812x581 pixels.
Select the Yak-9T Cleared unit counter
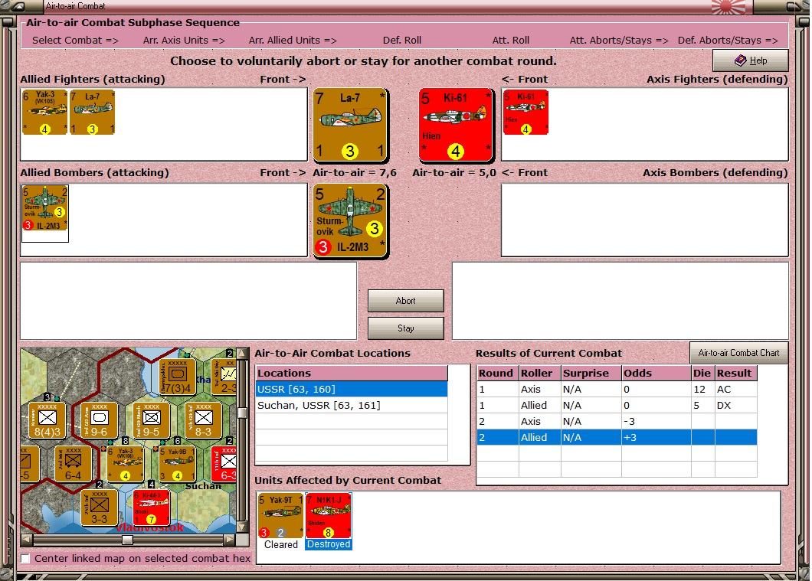(x=280, y=515)
